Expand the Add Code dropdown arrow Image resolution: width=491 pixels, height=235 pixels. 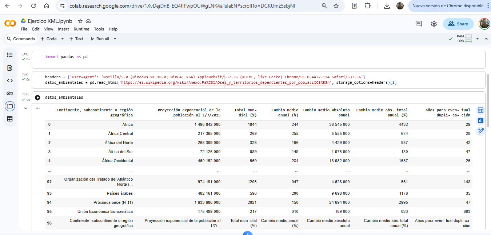click(62, 39)
